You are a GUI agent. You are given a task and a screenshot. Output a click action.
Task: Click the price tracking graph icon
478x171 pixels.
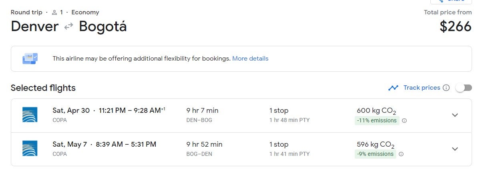pyautogui.click(x=393, y=88)
